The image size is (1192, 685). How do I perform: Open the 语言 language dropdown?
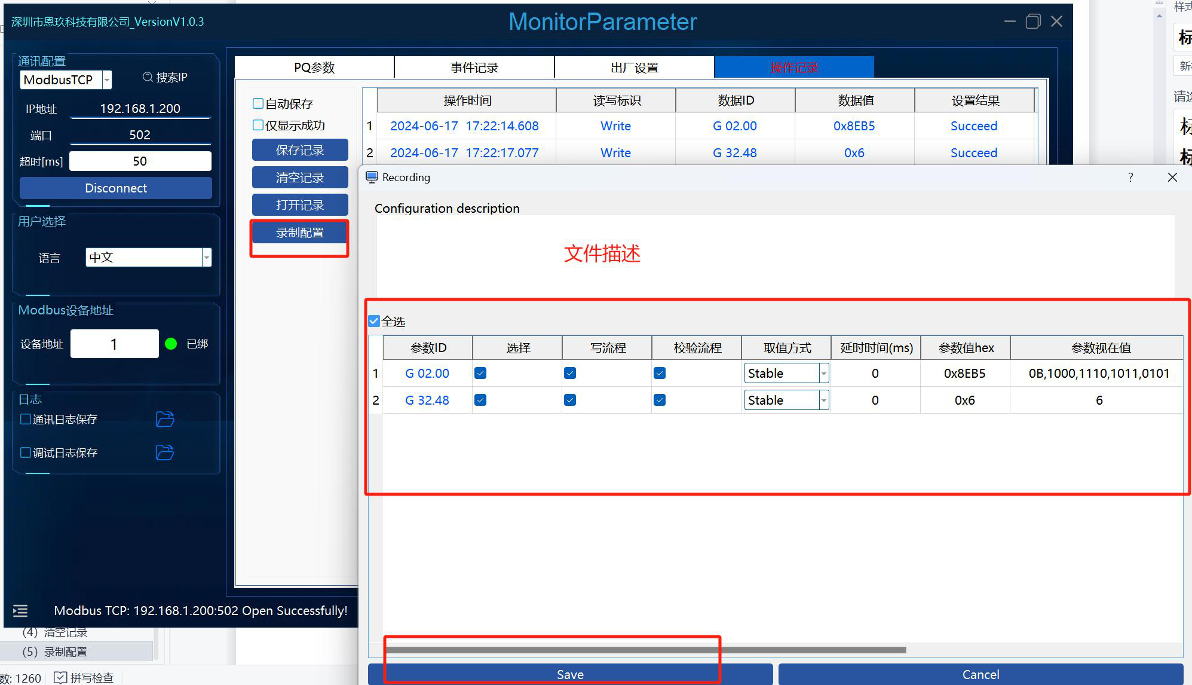point(207,258)
